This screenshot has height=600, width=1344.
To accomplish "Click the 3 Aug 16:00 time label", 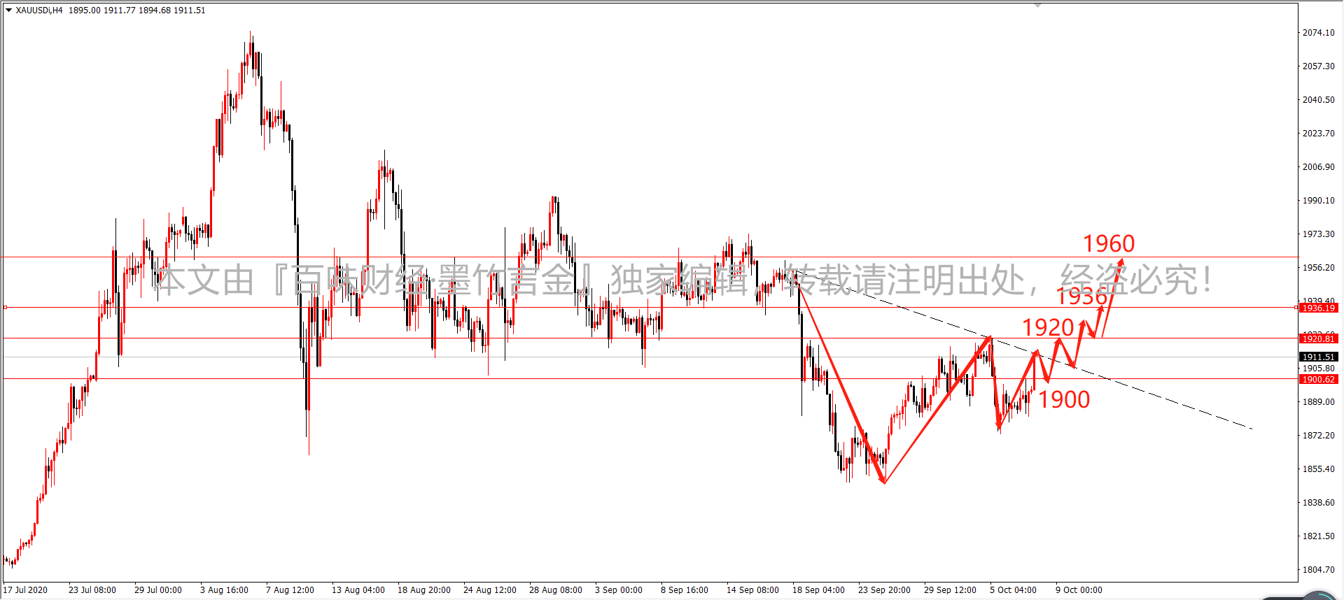I will 224,590.
